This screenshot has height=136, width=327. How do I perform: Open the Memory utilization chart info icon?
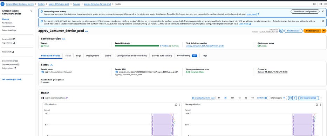point(317,105)
